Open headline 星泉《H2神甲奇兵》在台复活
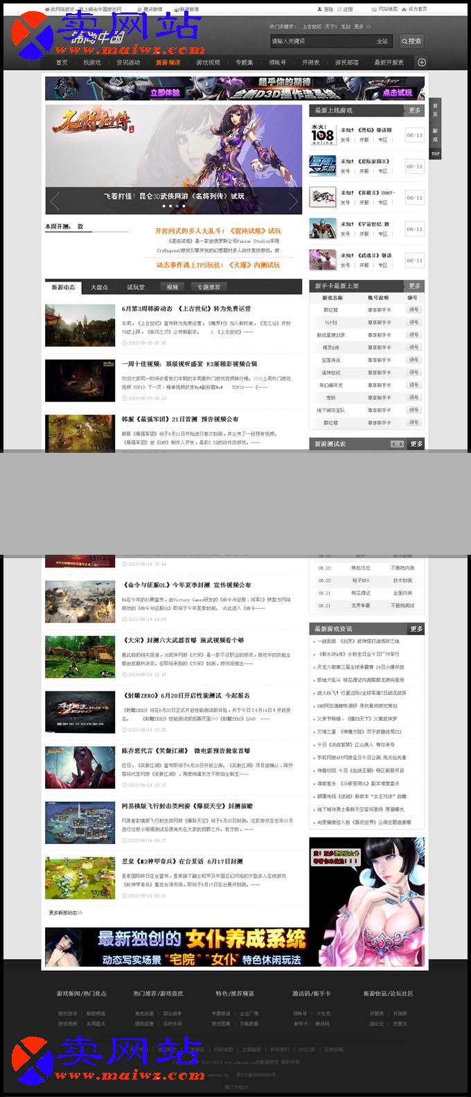The width and height of the screenshot is (471, 1097). click(182, 861)
